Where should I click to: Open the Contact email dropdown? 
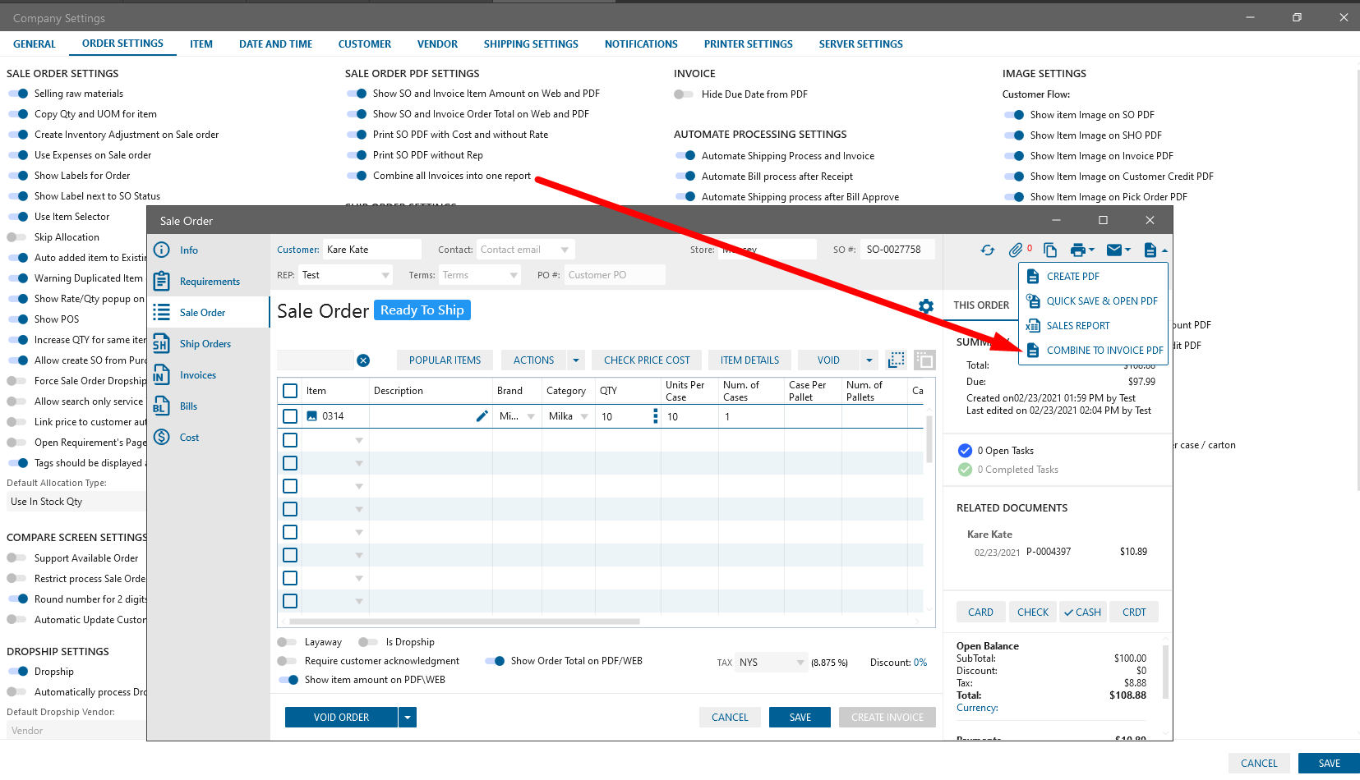coord(565,250)
